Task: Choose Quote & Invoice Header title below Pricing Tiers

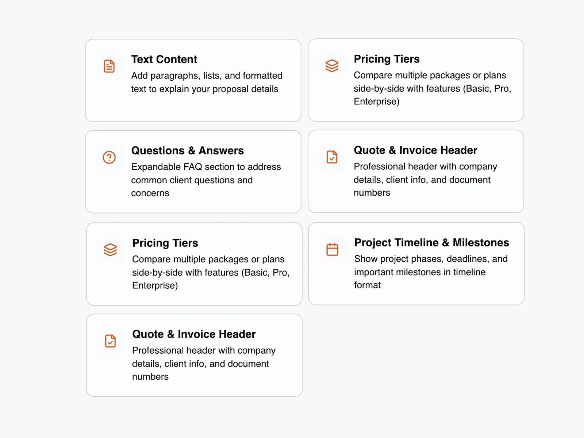Action: 193,334
